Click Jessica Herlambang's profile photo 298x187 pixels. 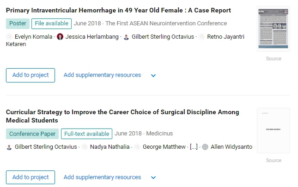[60, 36]
